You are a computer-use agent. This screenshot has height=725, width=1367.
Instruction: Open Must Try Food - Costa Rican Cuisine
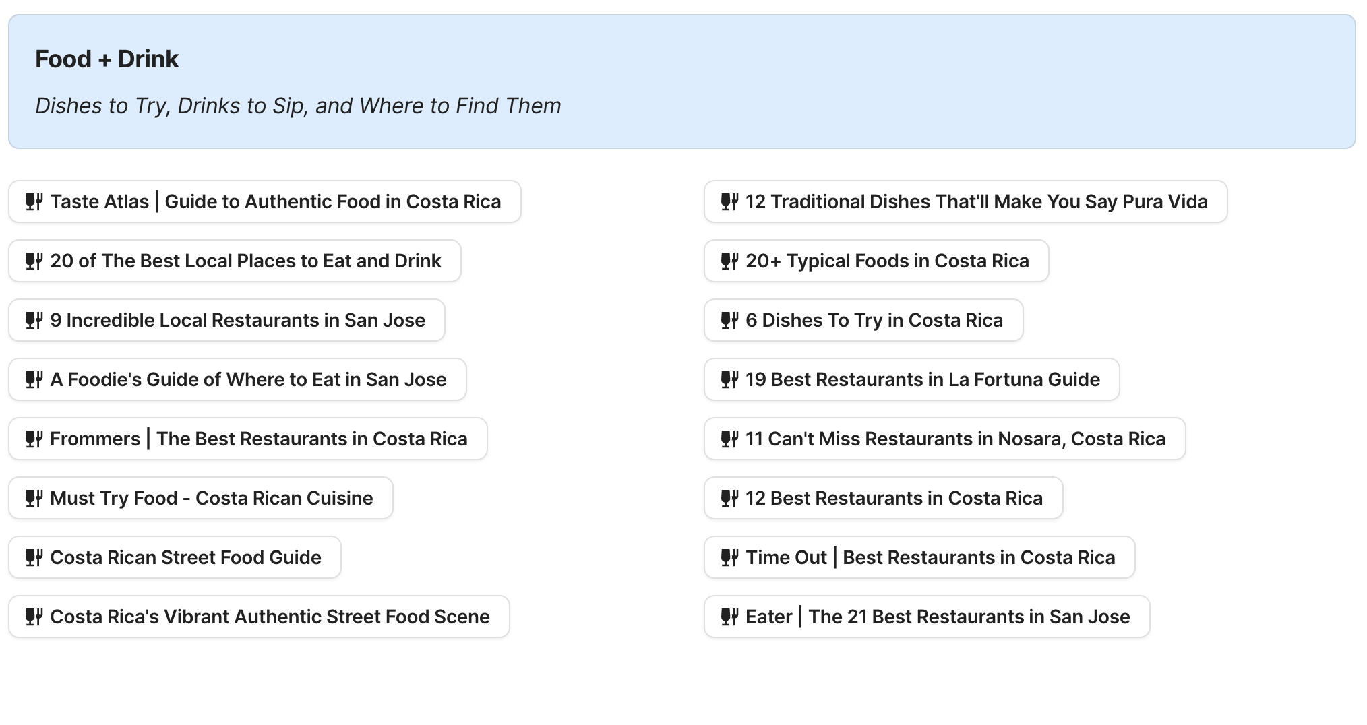[x=211, y=498]
